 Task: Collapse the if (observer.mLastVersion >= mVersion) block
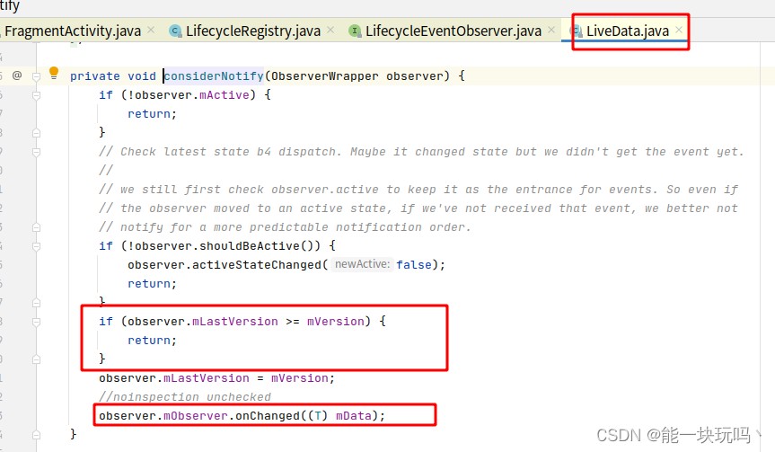click(36, 322)
